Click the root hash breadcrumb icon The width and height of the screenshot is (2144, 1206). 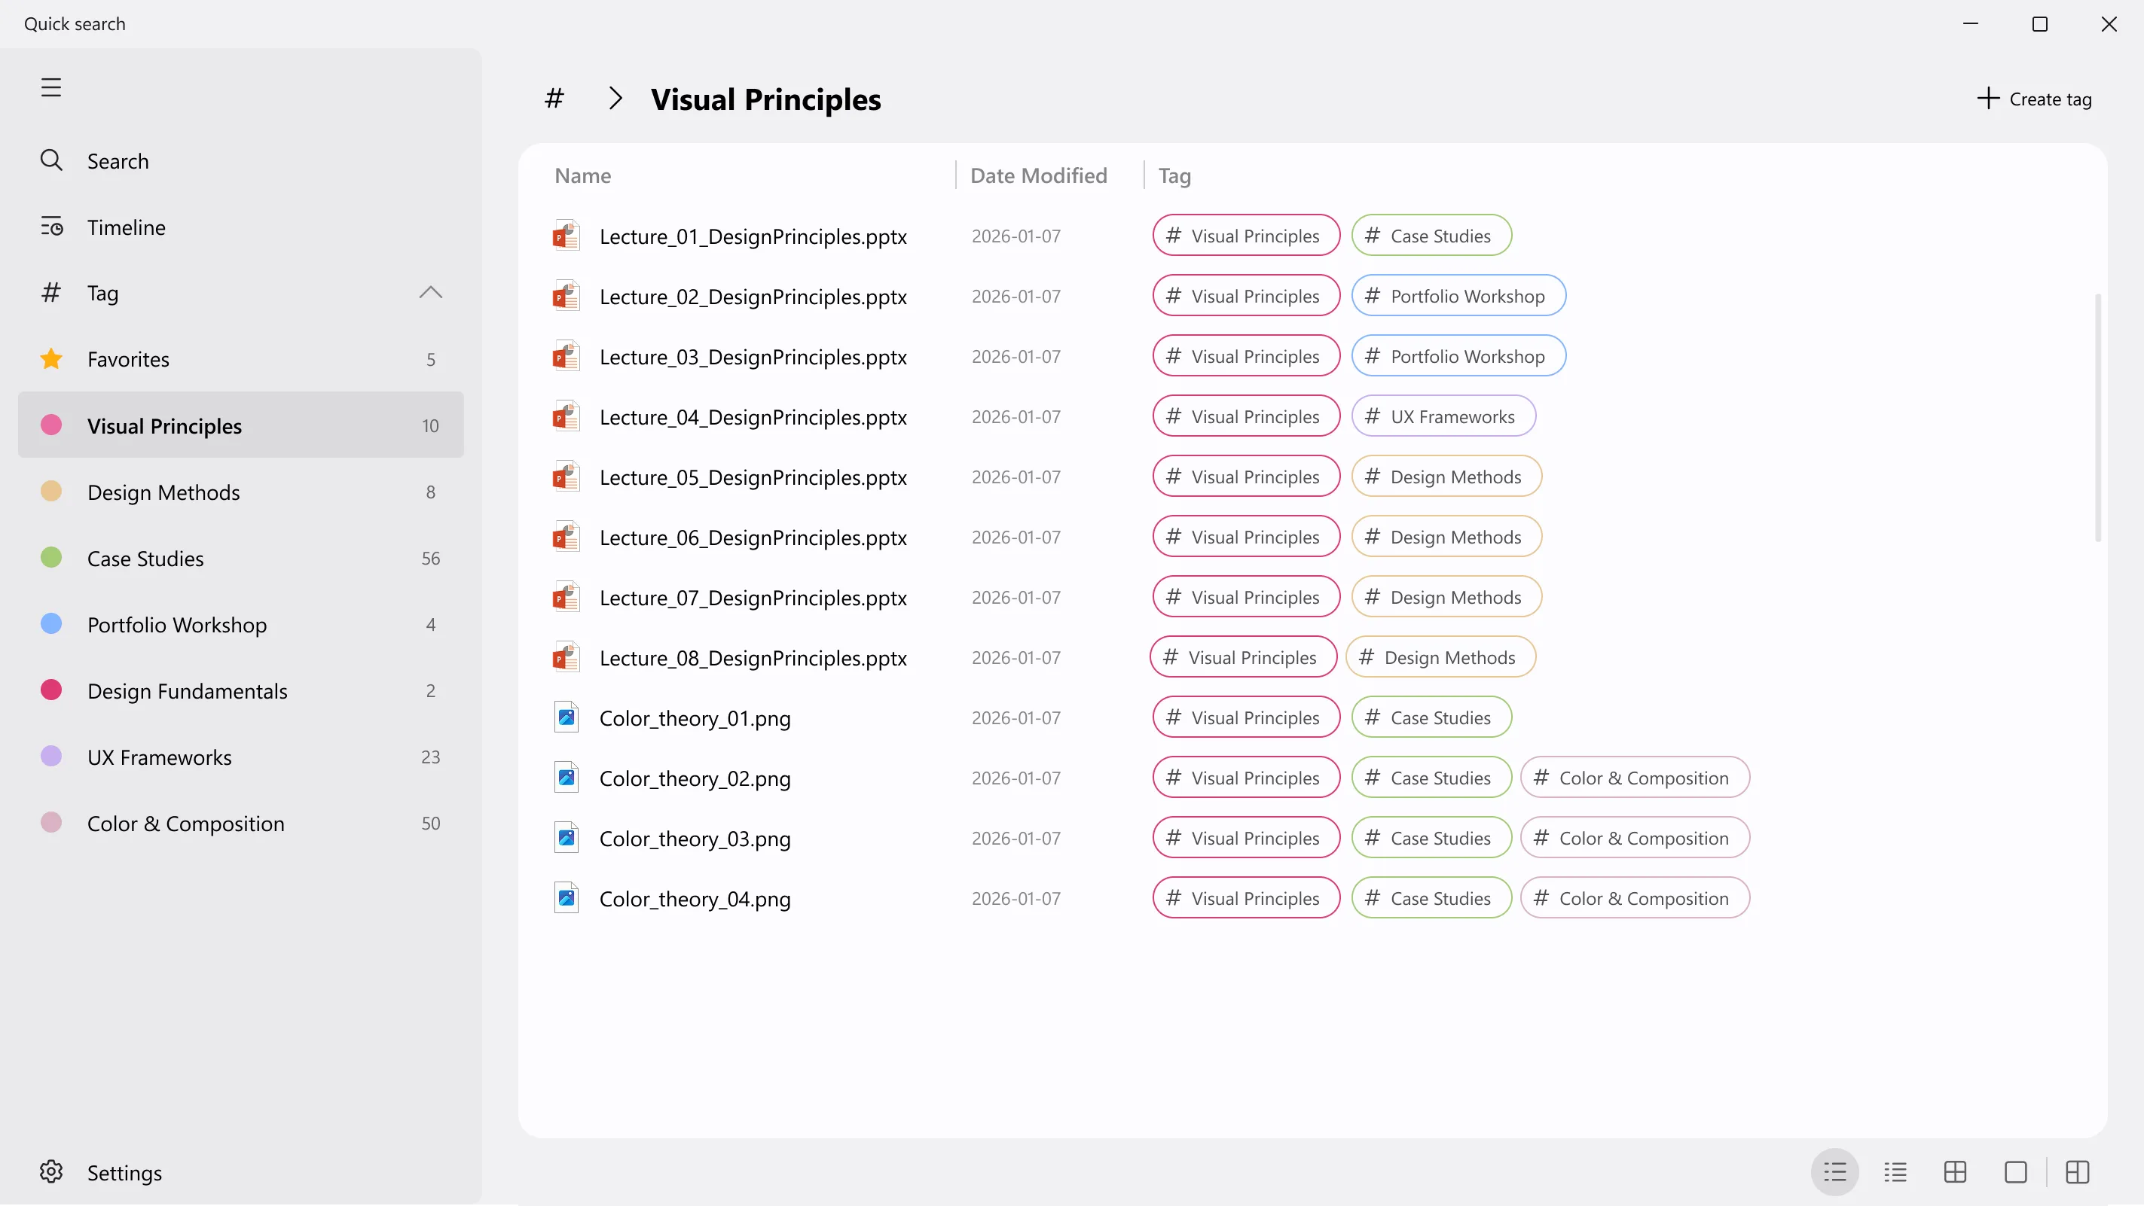(554, 98)
